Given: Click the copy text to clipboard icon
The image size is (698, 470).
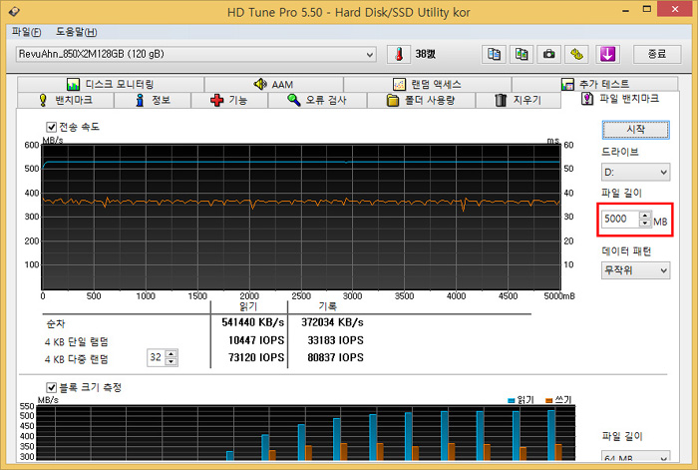Looking at the screenshot, I should pos(494,54).
